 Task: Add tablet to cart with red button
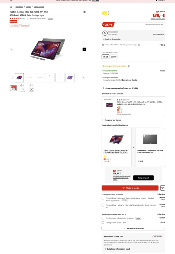pos(130,188)
